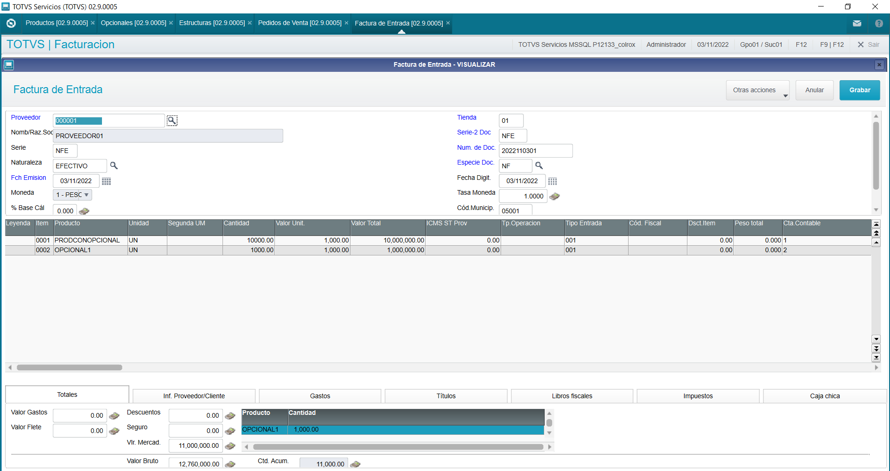Click the F9 | F12 shortcut button
890x471 pixels.
[x=832, y=45]
